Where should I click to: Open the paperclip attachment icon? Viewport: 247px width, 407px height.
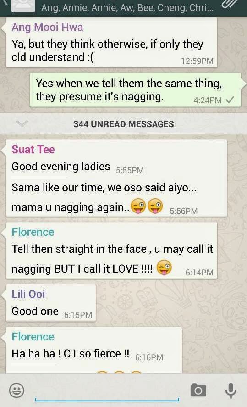[230, 4]
